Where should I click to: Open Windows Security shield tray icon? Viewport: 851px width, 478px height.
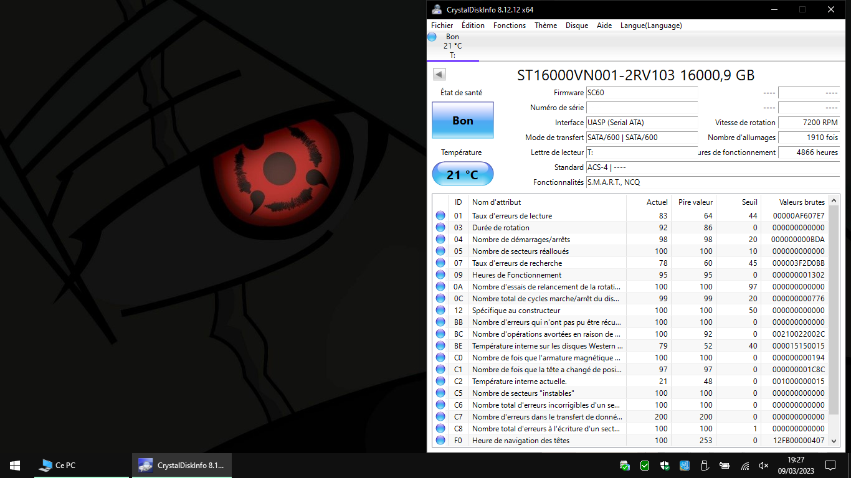click(665, 466)
